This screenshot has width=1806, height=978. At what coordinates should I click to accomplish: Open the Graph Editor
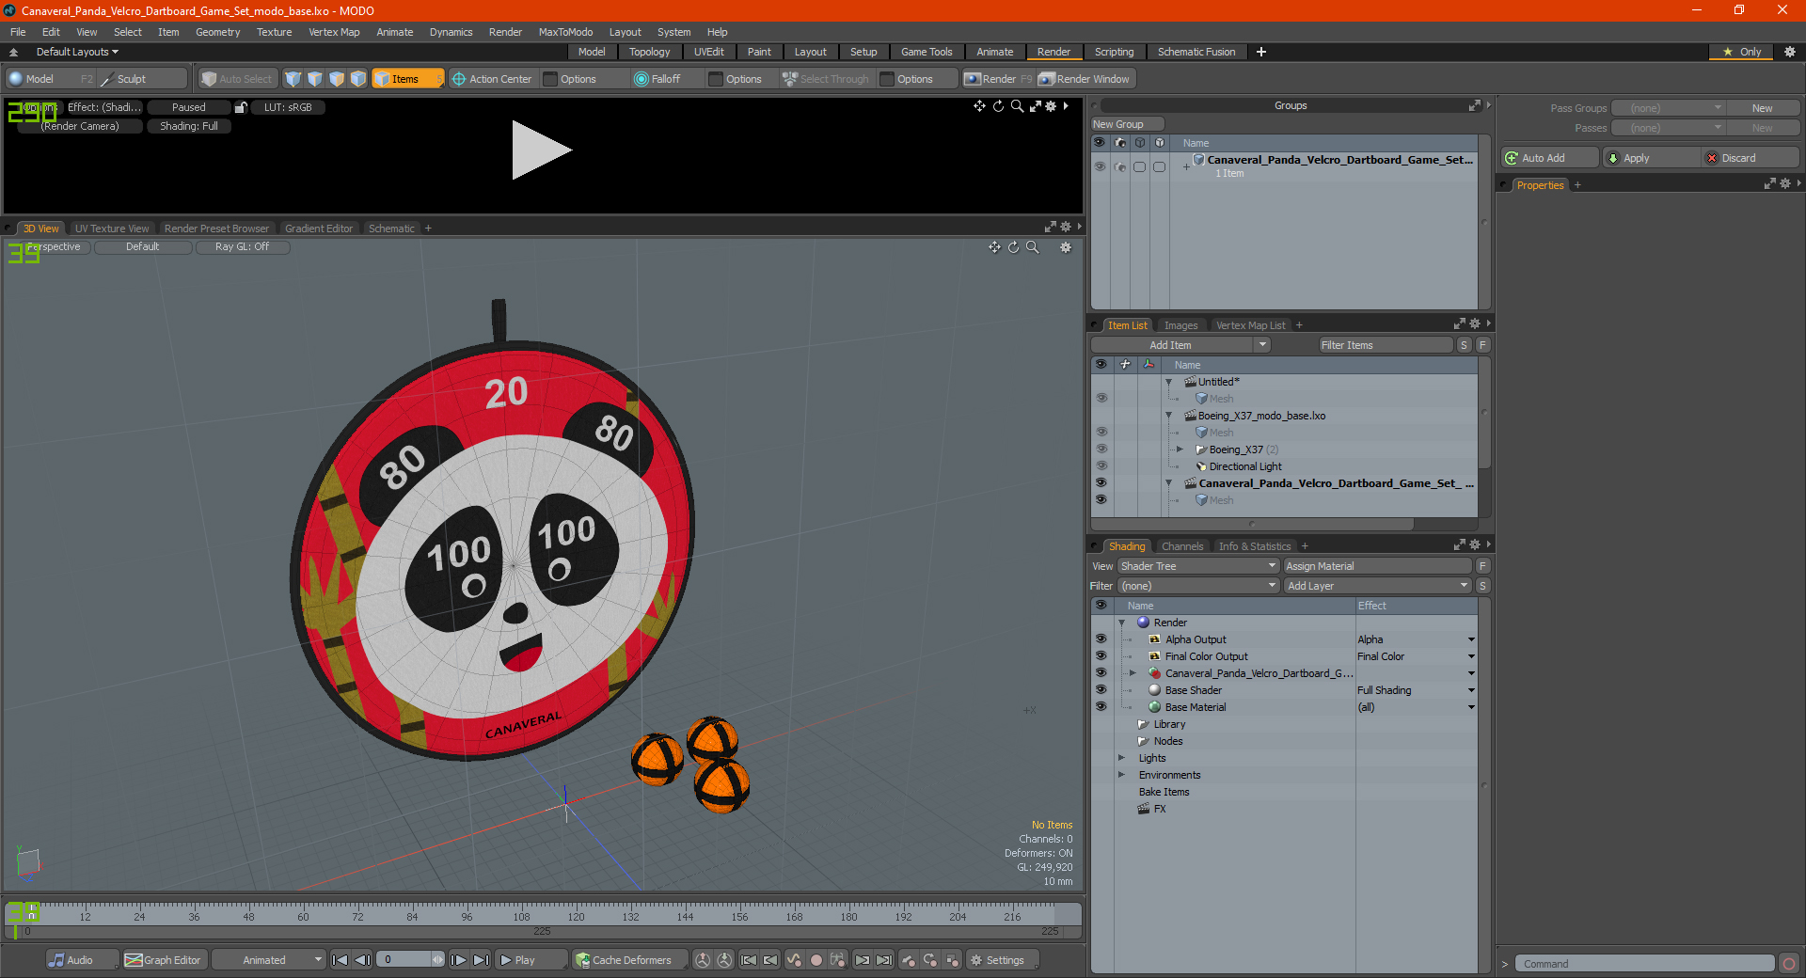click(x=164, y=960)
